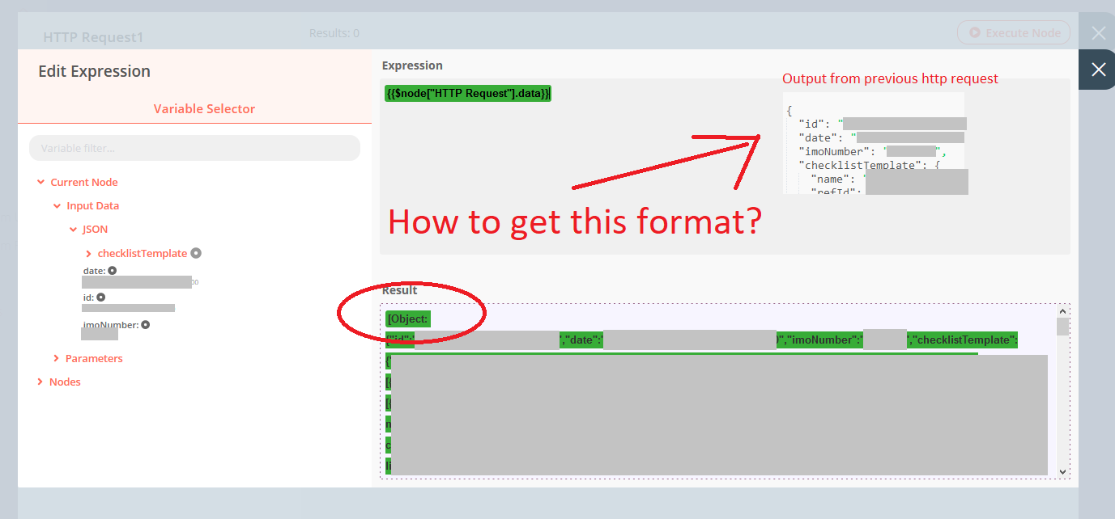Image resolution: width=1115 pixels, height=519 pixels.
Task: Click into the Expression editor text
Action: click(468, 93)
